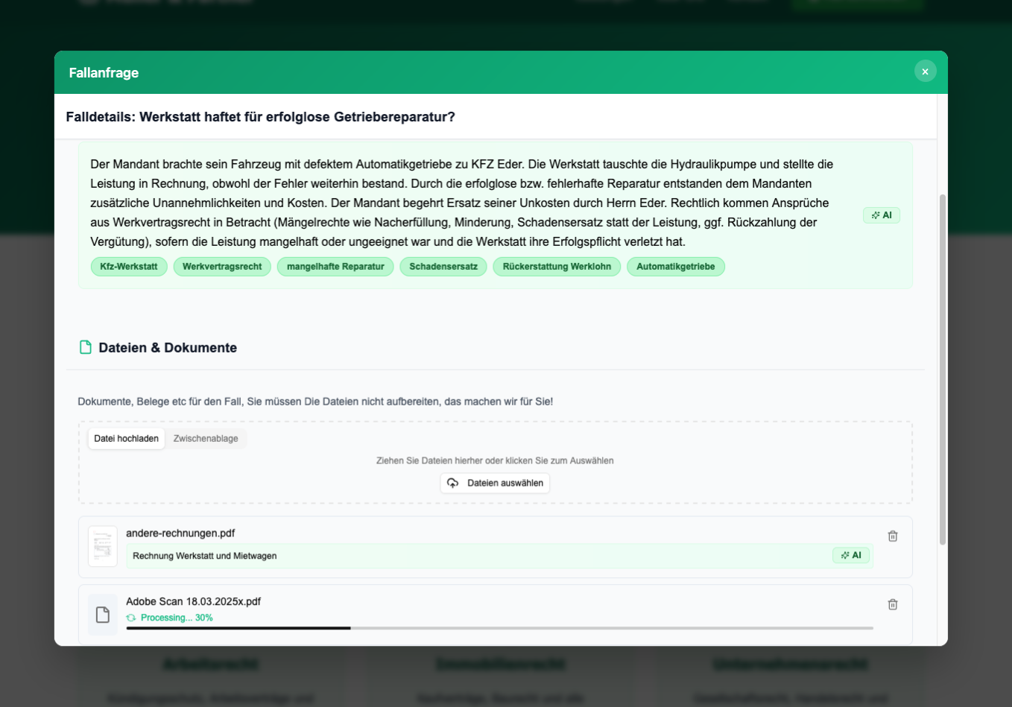Click the document icon next to Dateien & Dokumente
The width and height of the screenshot is (1012, 707).
pos(85,347)
